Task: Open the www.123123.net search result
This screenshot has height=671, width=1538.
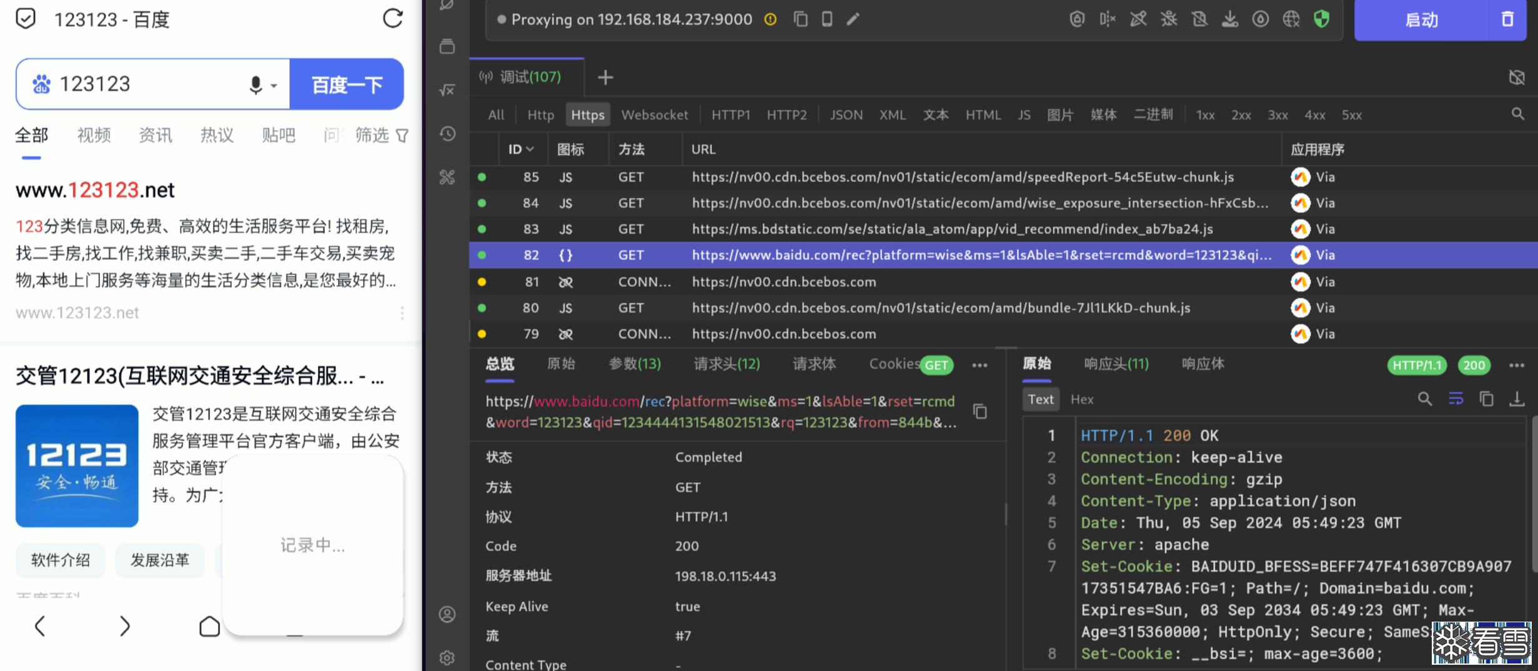Action: 95,190
